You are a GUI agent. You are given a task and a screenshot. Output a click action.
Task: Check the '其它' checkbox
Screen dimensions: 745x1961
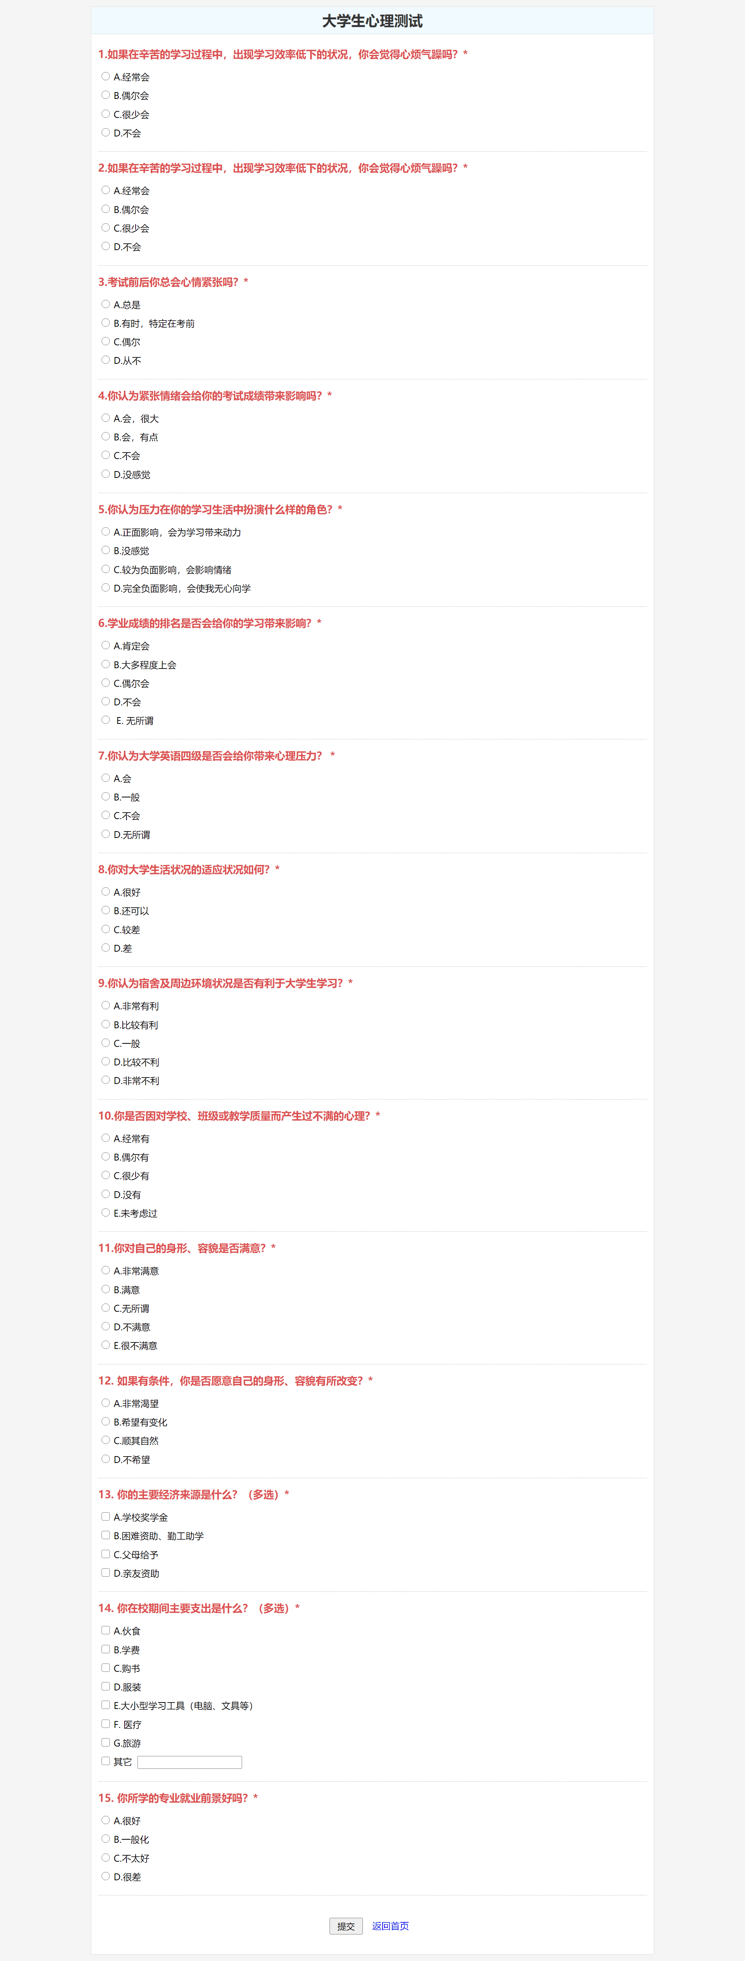pos(106,1762)
